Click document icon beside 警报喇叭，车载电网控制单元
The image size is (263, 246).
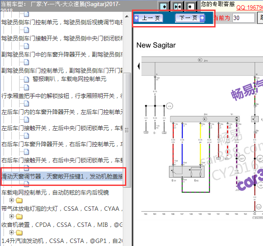tap(26, 80)
